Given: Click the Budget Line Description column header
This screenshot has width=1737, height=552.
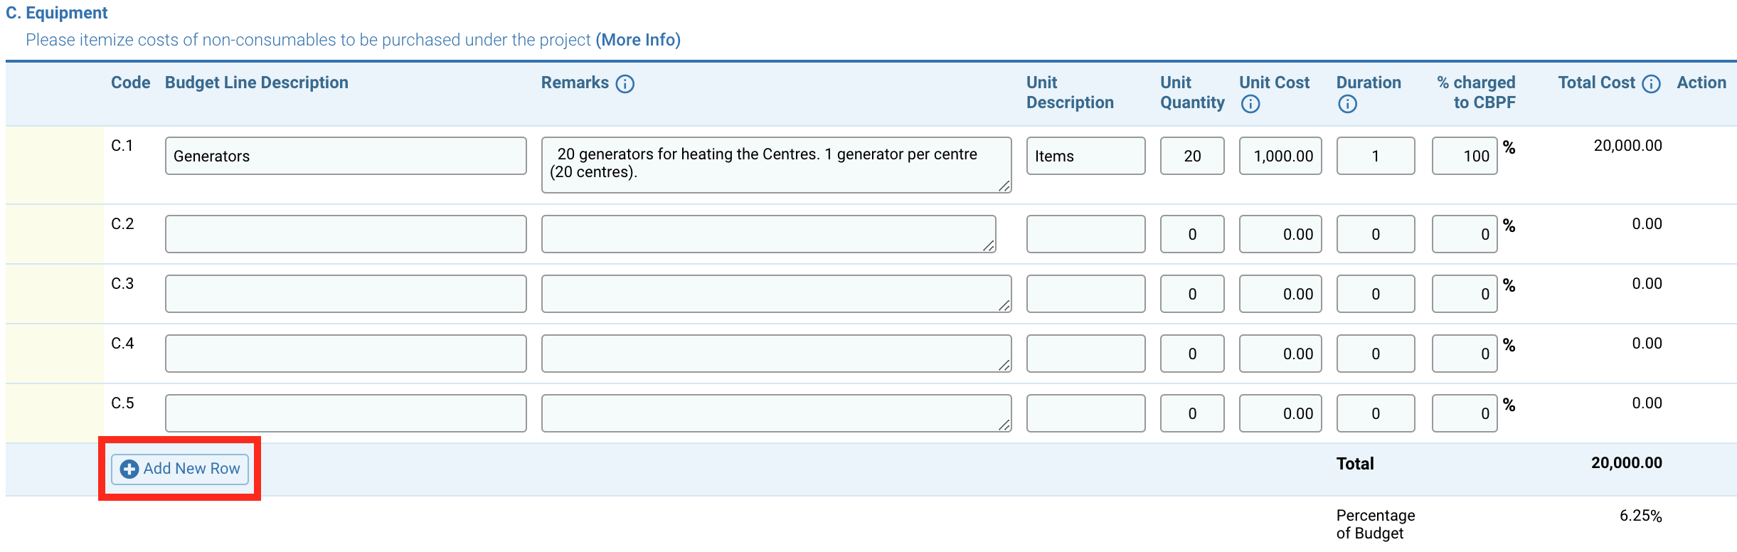Looking at the screenshot, I should tap(257, 83).
